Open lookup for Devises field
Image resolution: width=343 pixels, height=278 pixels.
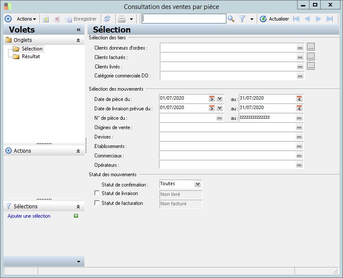point(299,137)
